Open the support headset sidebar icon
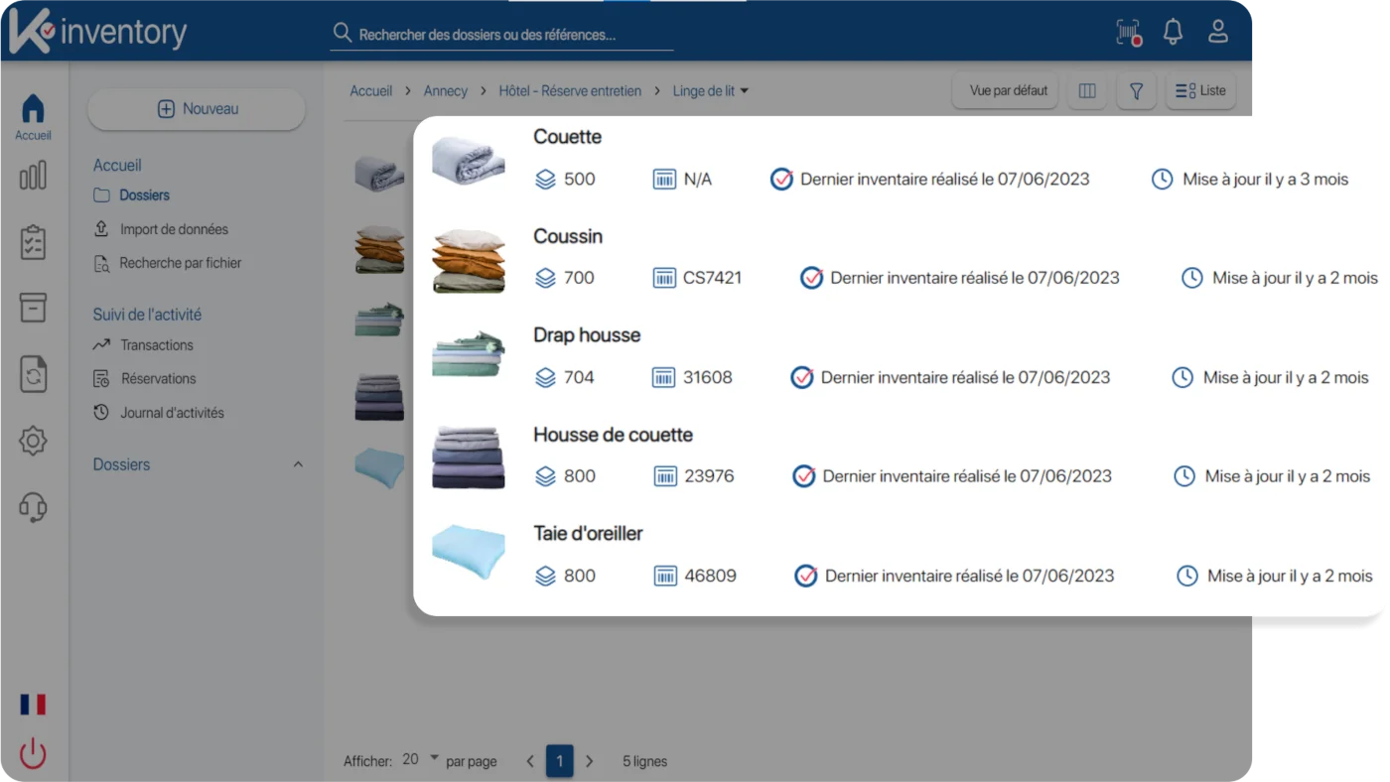The height and width of the screenshot is (782, 1390). (33, 507)
